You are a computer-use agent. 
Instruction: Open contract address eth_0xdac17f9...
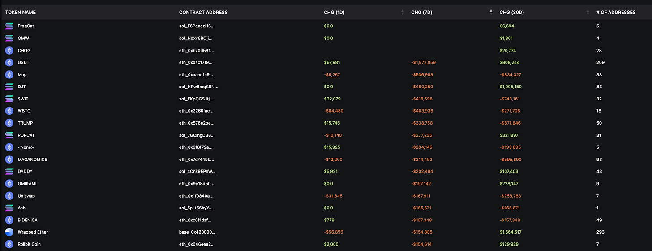click(196, 62)
